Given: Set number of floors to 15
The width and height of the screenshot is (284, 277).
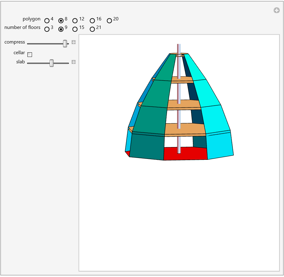Looking at the screenshot, I should [x=75, y=29].
